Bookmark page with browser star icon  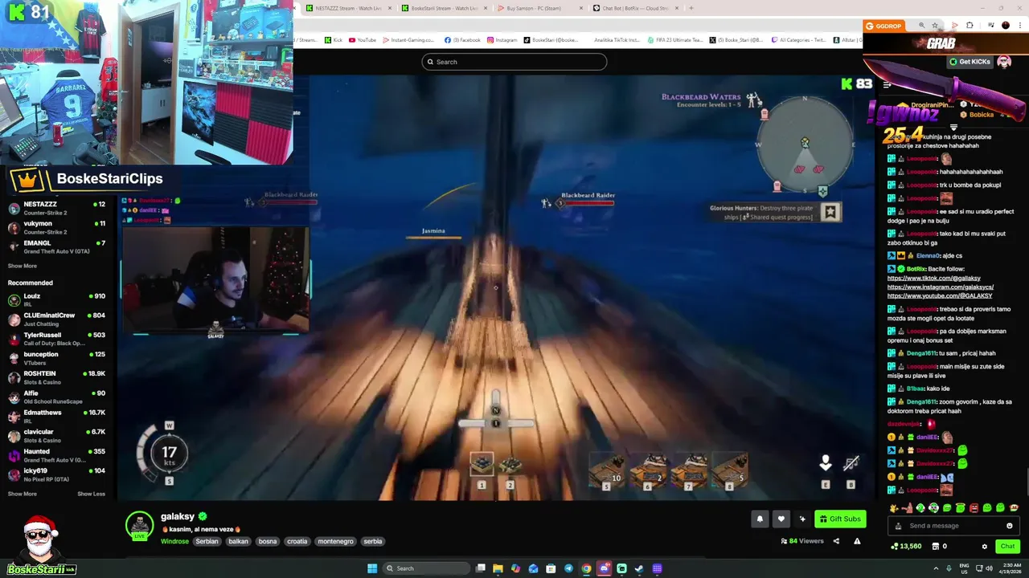pos(934,26)
